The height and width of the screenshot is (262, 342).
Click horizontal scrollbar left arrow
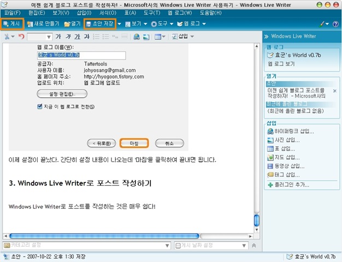[x=5, y=236]
